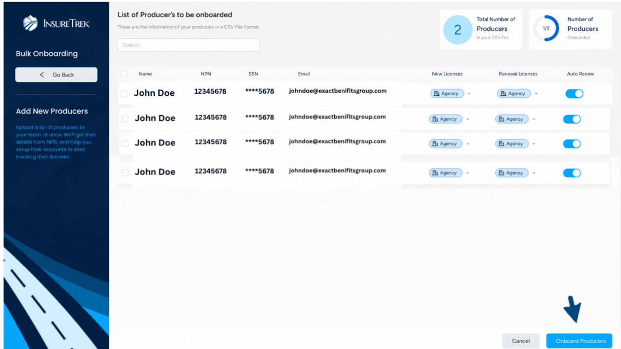The width and height of the screenshot is (621, 349).
Task: Click the blue circled 2 Total Producers icon
Action: point(458,30)
